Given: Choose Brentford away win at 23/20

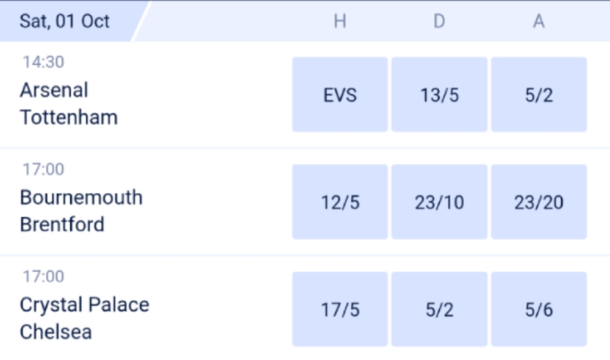Looking at the screenshot, I should 539,202.
